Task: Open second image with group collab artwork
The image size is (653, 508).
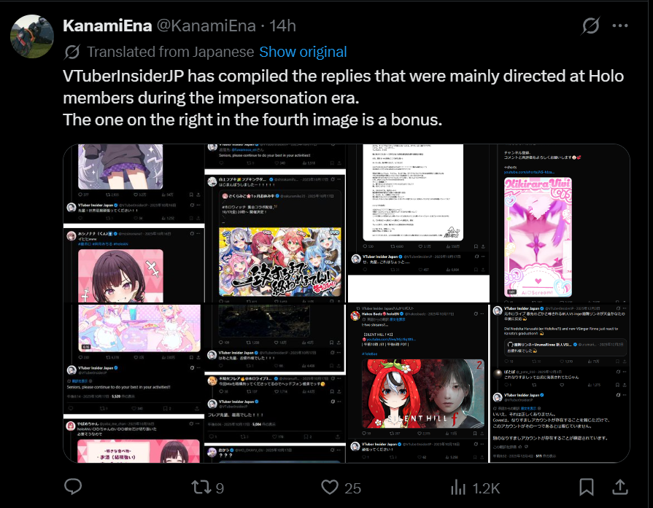Action: point(275,223)
